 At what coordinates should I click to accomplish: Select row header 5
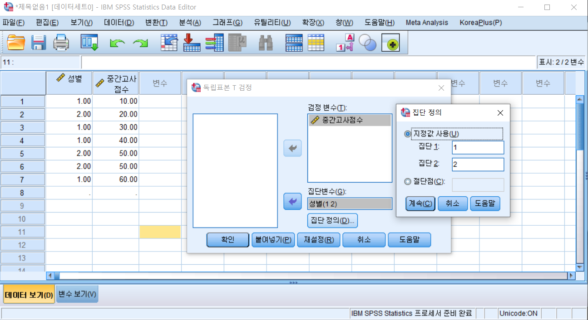tap(23, 153)
